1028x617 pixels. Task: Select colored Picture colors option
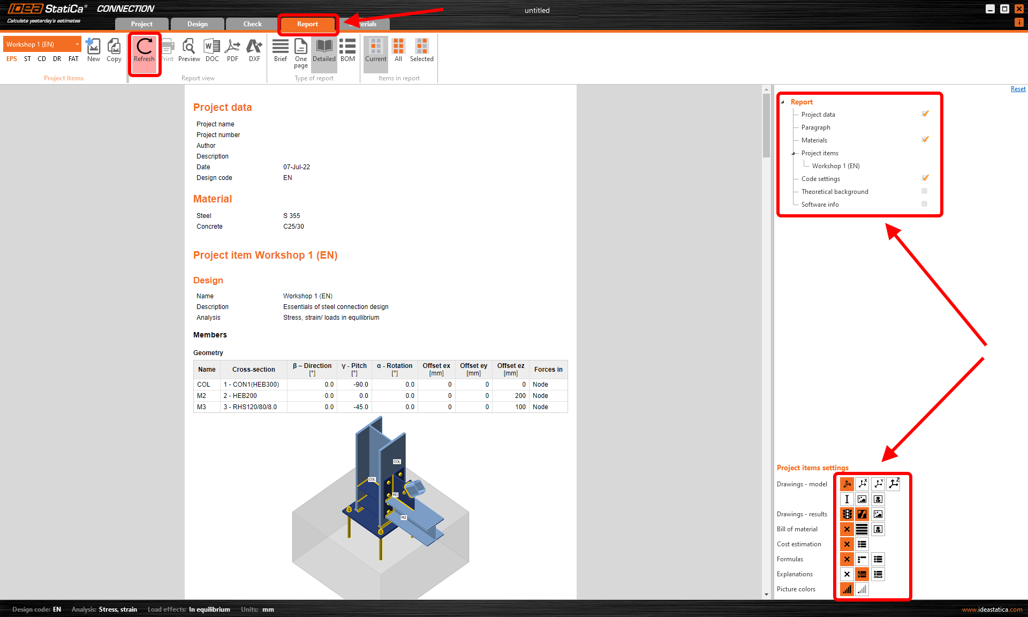[x=846, y=589]
